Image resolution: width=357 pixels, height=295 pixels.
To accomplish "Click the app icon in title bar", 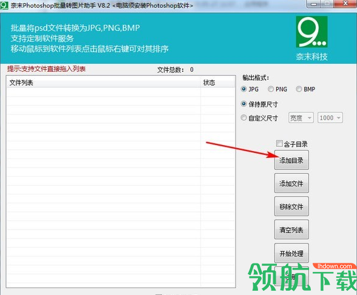I will [x=4, y=5].
